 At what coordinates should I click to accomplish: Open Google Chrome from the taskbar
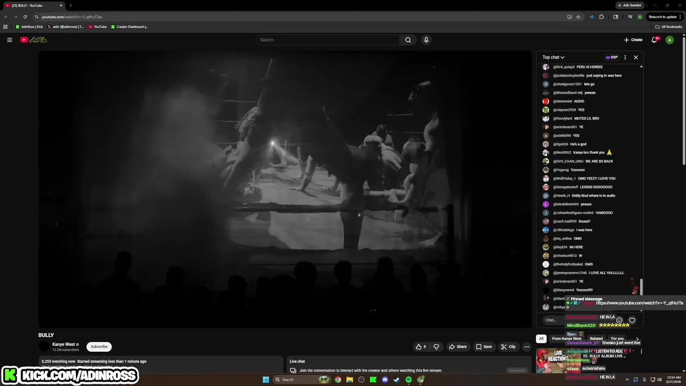tap(338, 380)
